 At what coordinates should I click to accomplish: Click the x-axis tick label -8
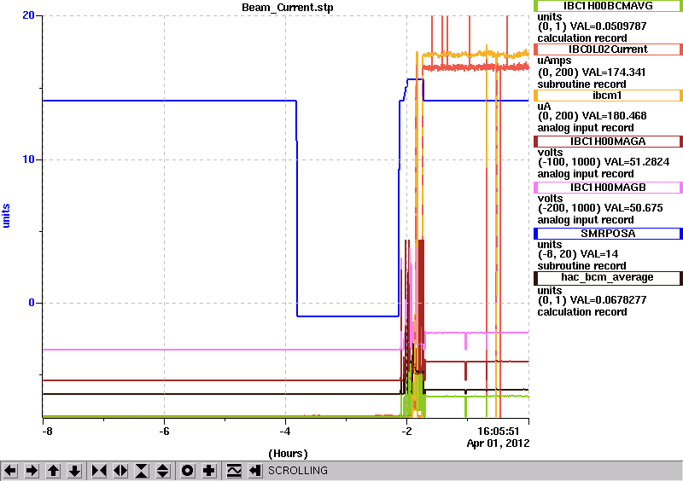click(x=47, y=432)
